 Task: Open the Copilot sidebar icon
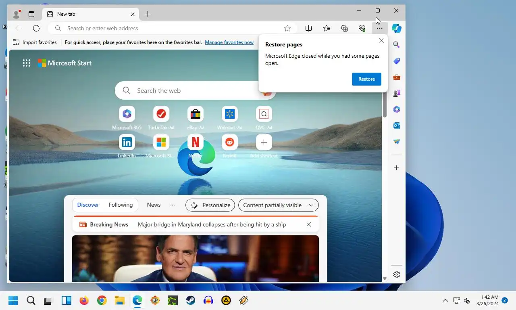pos(397,28)
